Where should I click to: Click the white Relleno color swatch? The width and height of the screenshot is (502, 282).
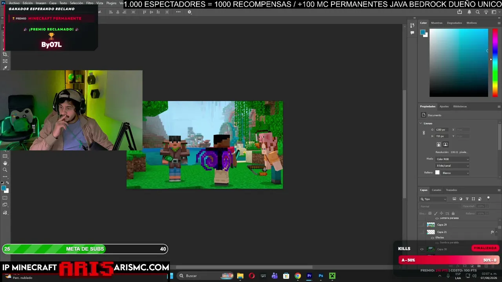point(438,173)
